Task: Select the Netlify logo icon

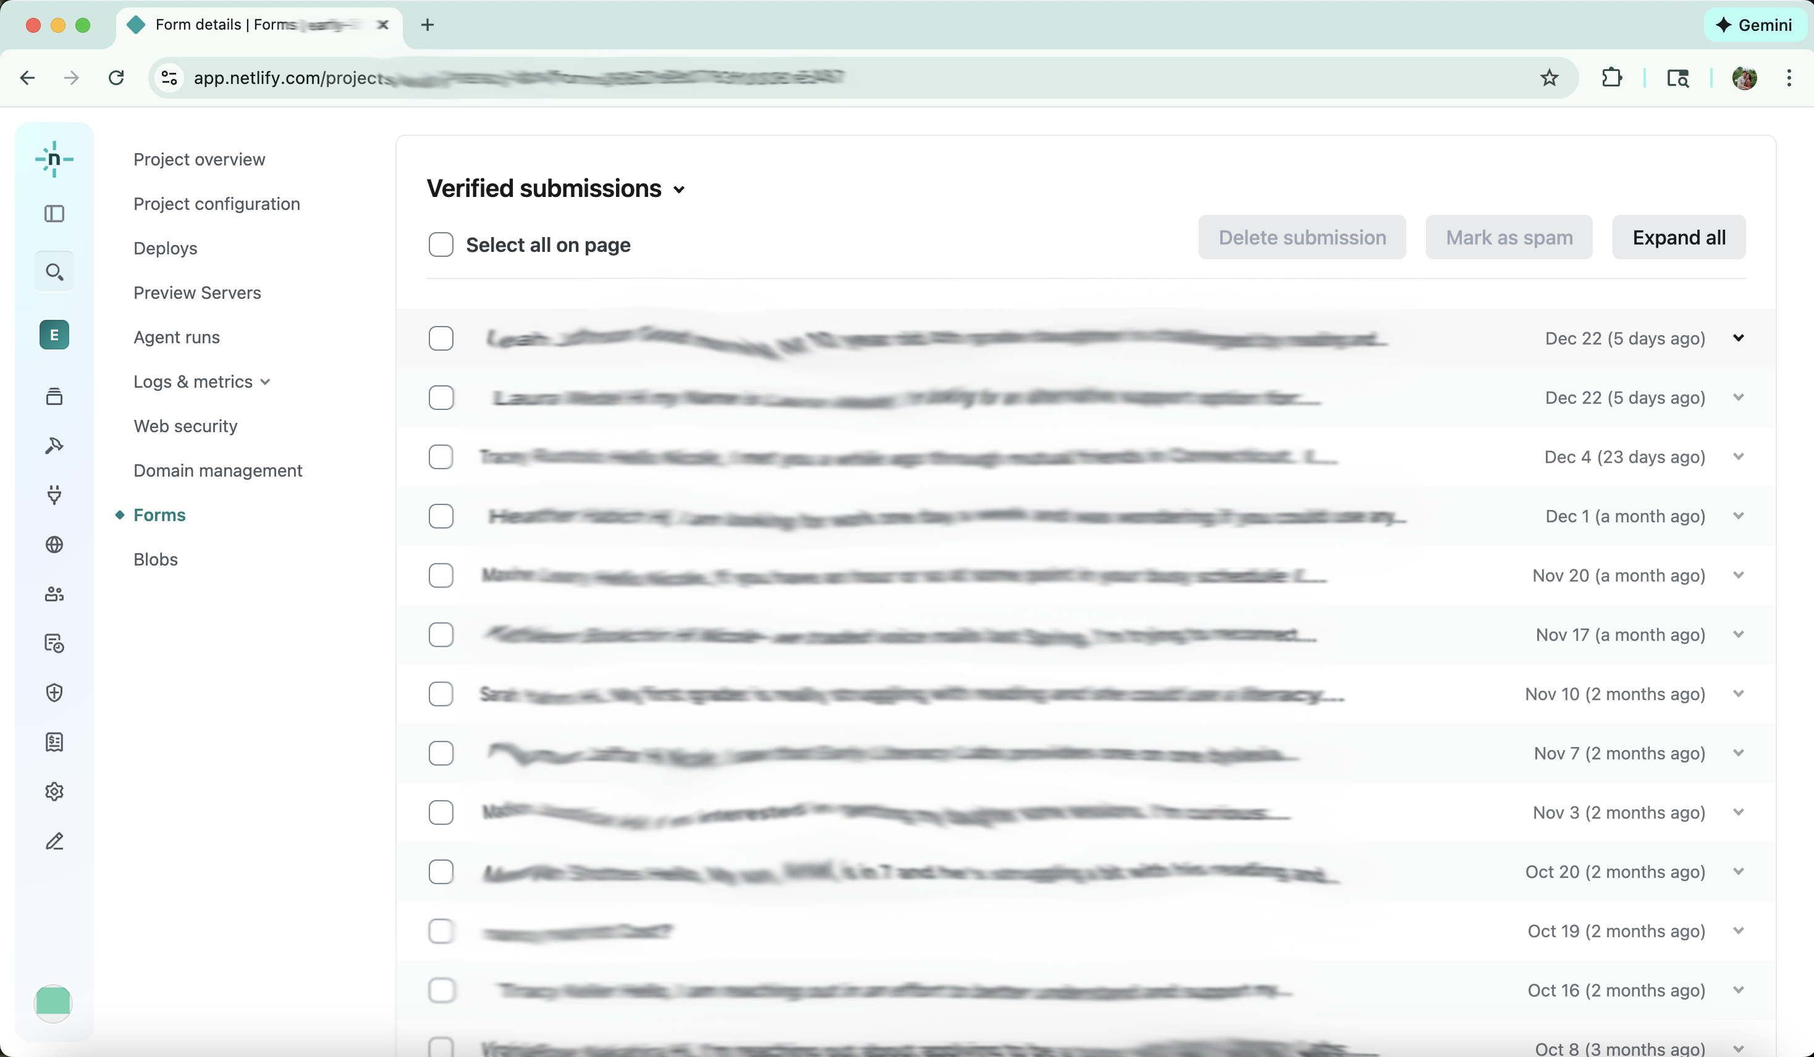Action: [55, 159]
